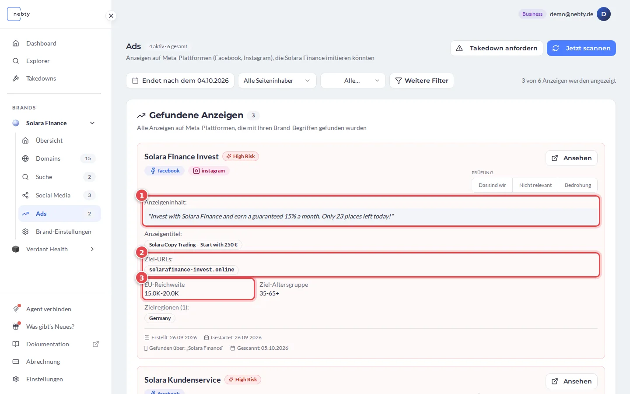
Task: Click the nebty logo
Action: point(18,14)
